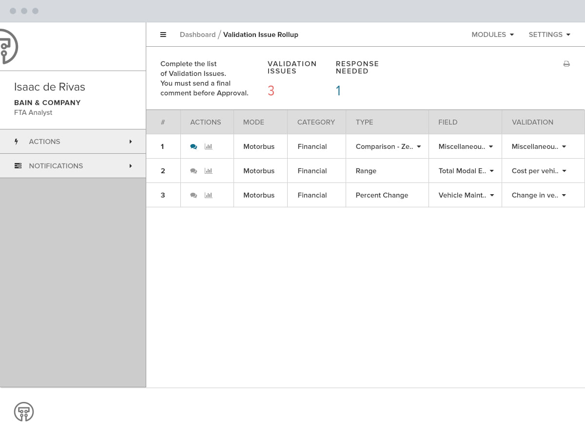Expand the NOTIFICATIONS sidebar section
This screenshot has height=436, width=585.
[73, 166]
